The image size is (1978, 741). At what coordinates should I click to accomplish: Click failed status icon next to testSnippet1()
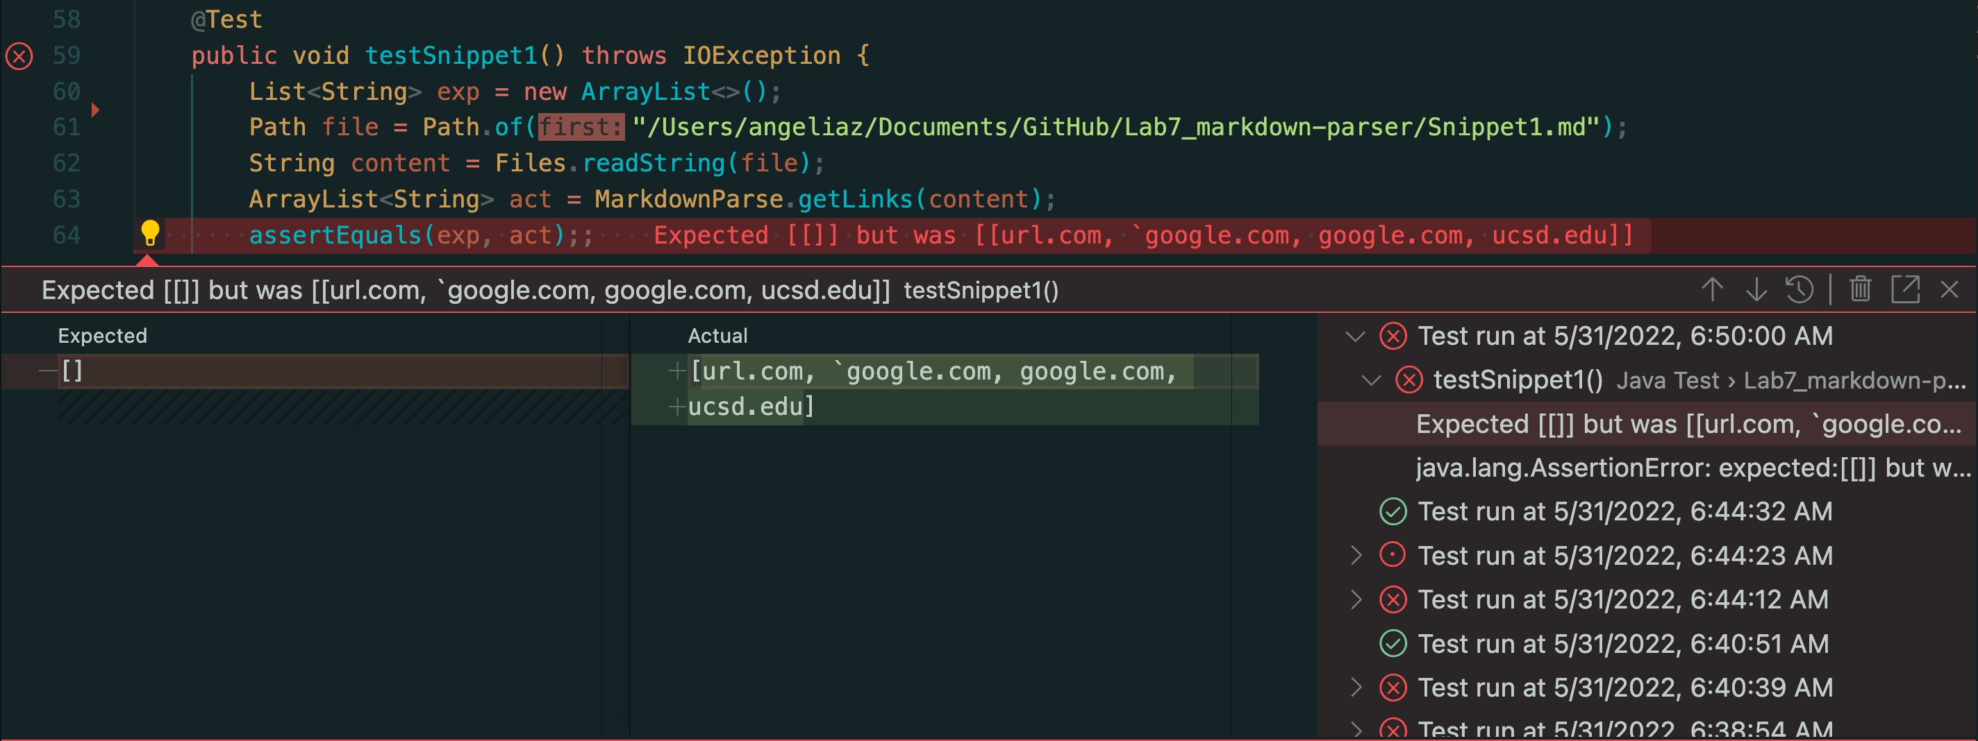1408,380
